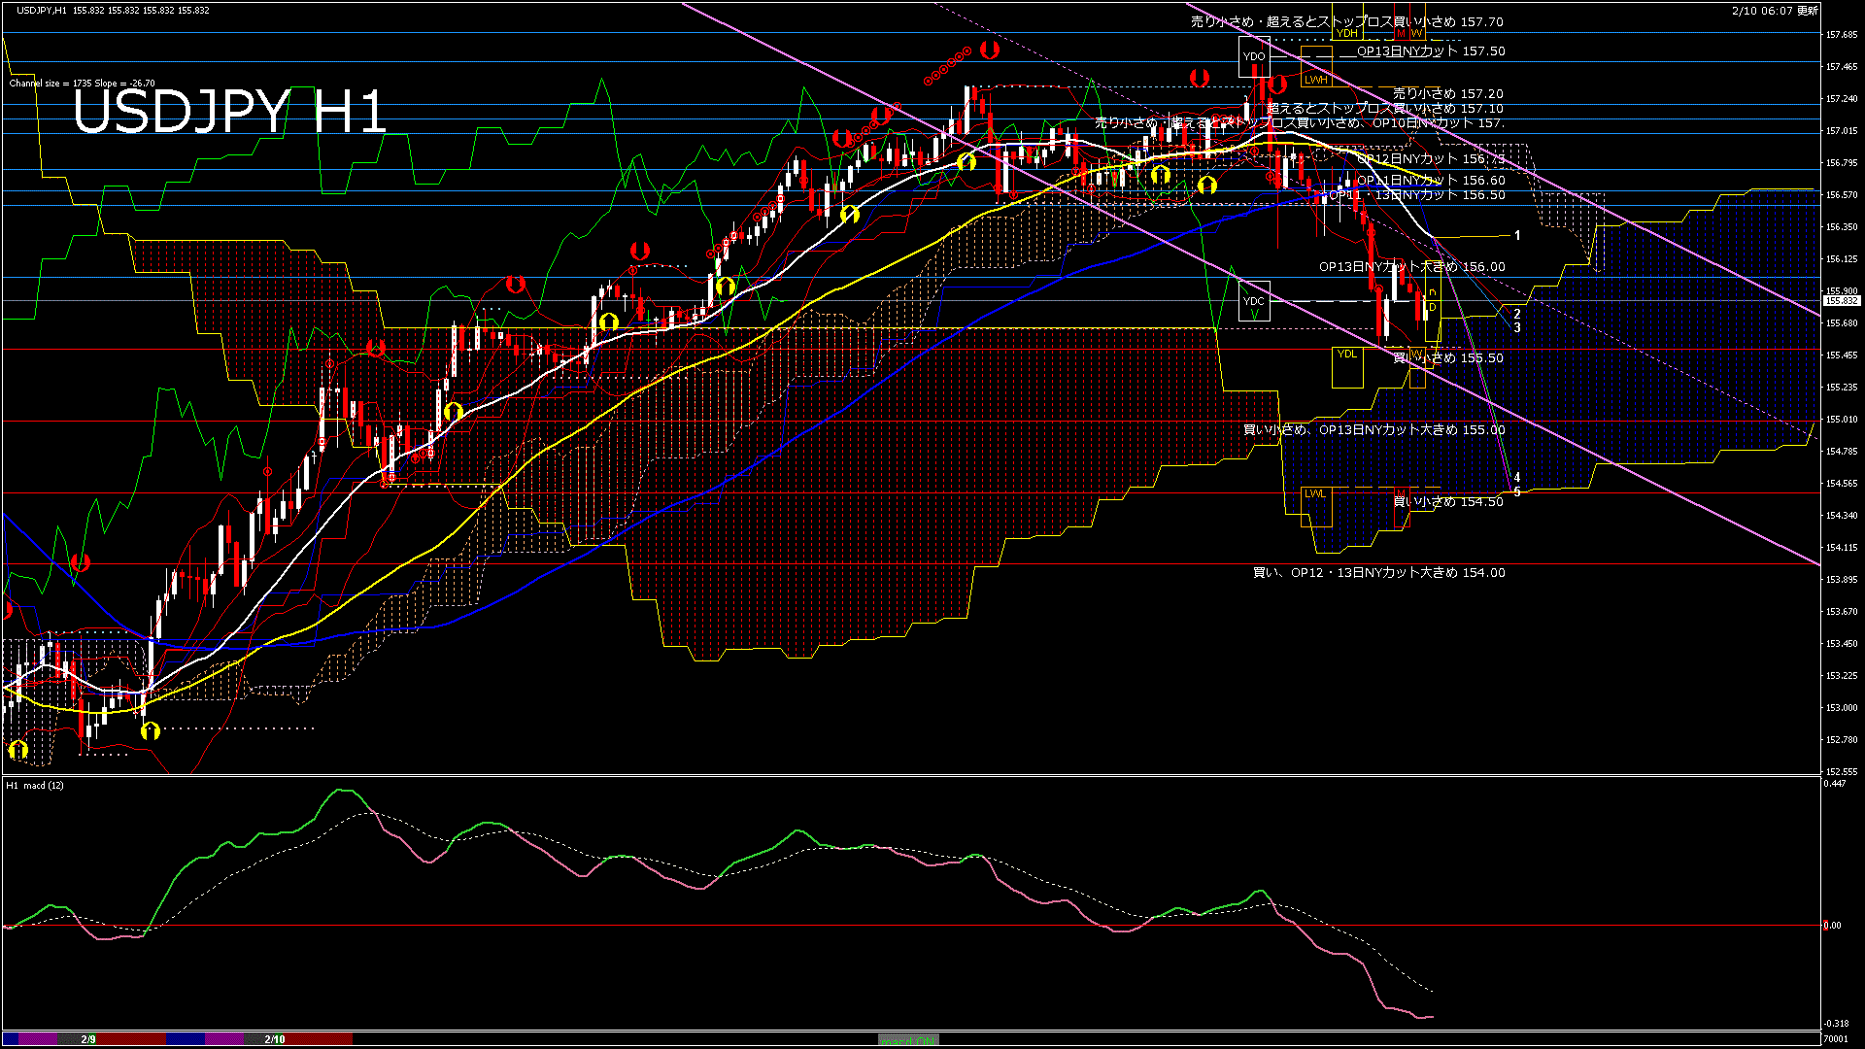
Task: Click the H1 macd (12) indicator label
Action: [35, 785]
